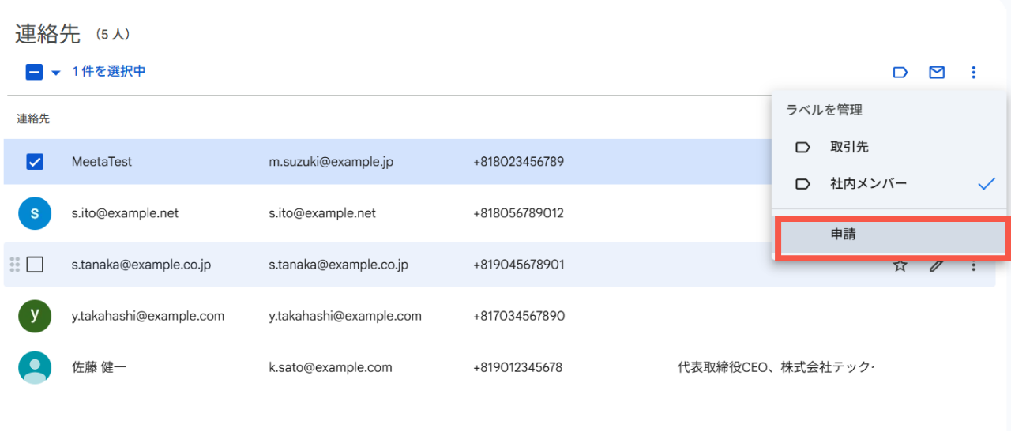Open the 佐藤 健一 contact name

[x=99, y=367]
